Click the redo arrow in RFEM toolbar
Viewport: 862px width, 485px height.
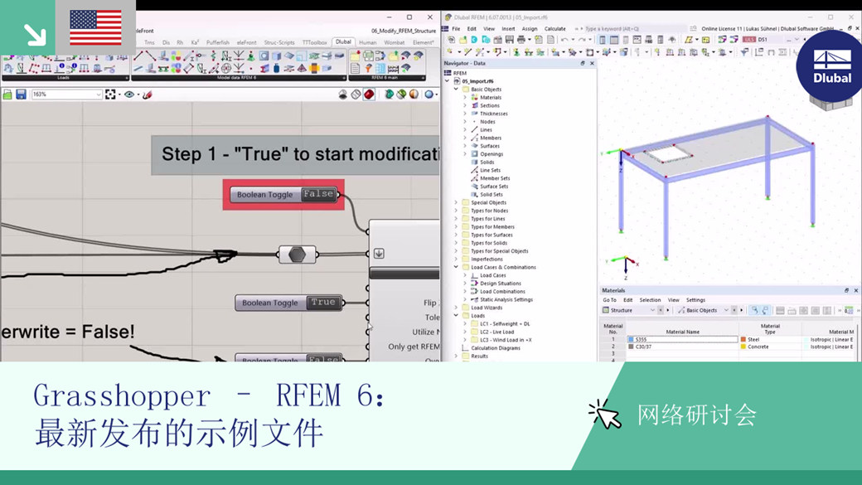(582, 40)
